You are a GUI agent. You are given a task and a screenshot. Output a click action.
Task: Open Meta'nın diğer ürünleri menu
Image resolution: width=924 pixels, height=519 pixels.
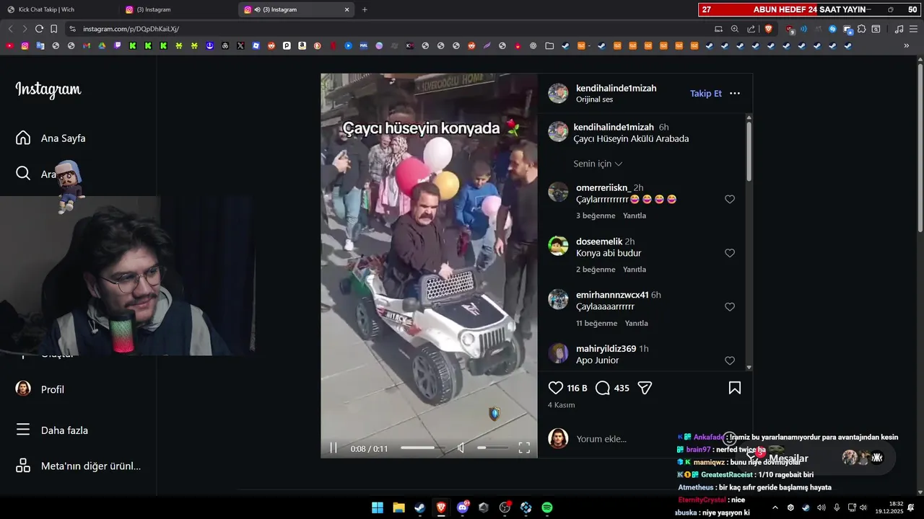(x=78, y=466)
